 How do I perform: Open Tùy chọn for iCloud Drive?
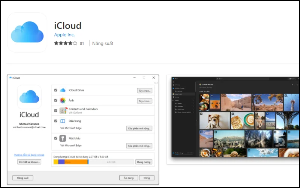coord(144,91)
